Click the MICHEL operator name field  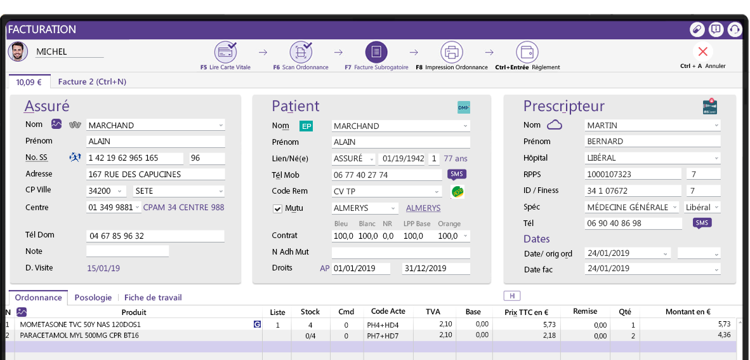click(x=69, y=51)
